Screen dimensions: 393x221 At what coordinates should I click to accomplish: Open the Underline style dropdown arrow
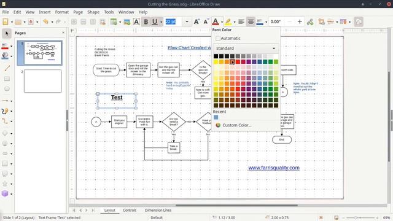161,22
